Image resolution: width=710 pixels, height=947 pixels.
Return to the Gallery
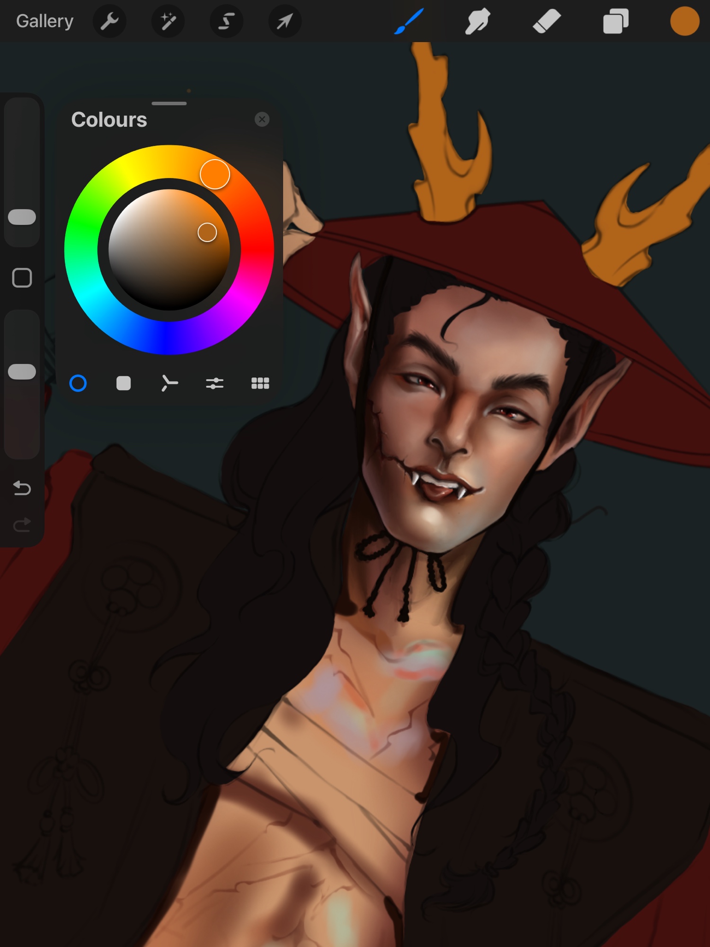point(44,21)
